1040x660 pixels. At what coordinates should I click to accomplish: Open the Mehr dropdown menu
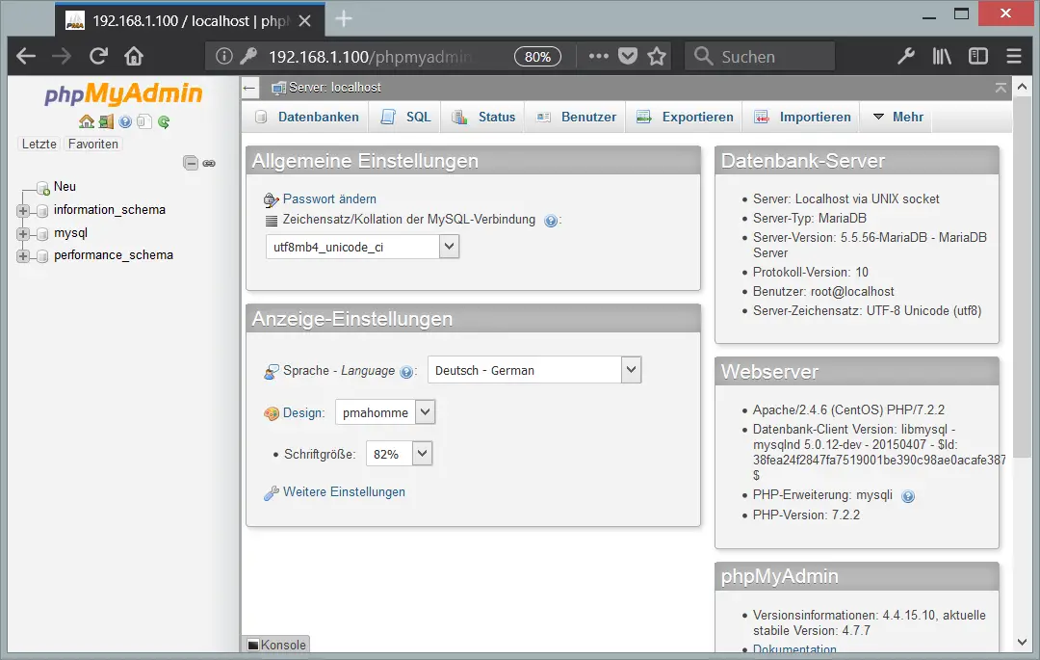click(898, 117)
